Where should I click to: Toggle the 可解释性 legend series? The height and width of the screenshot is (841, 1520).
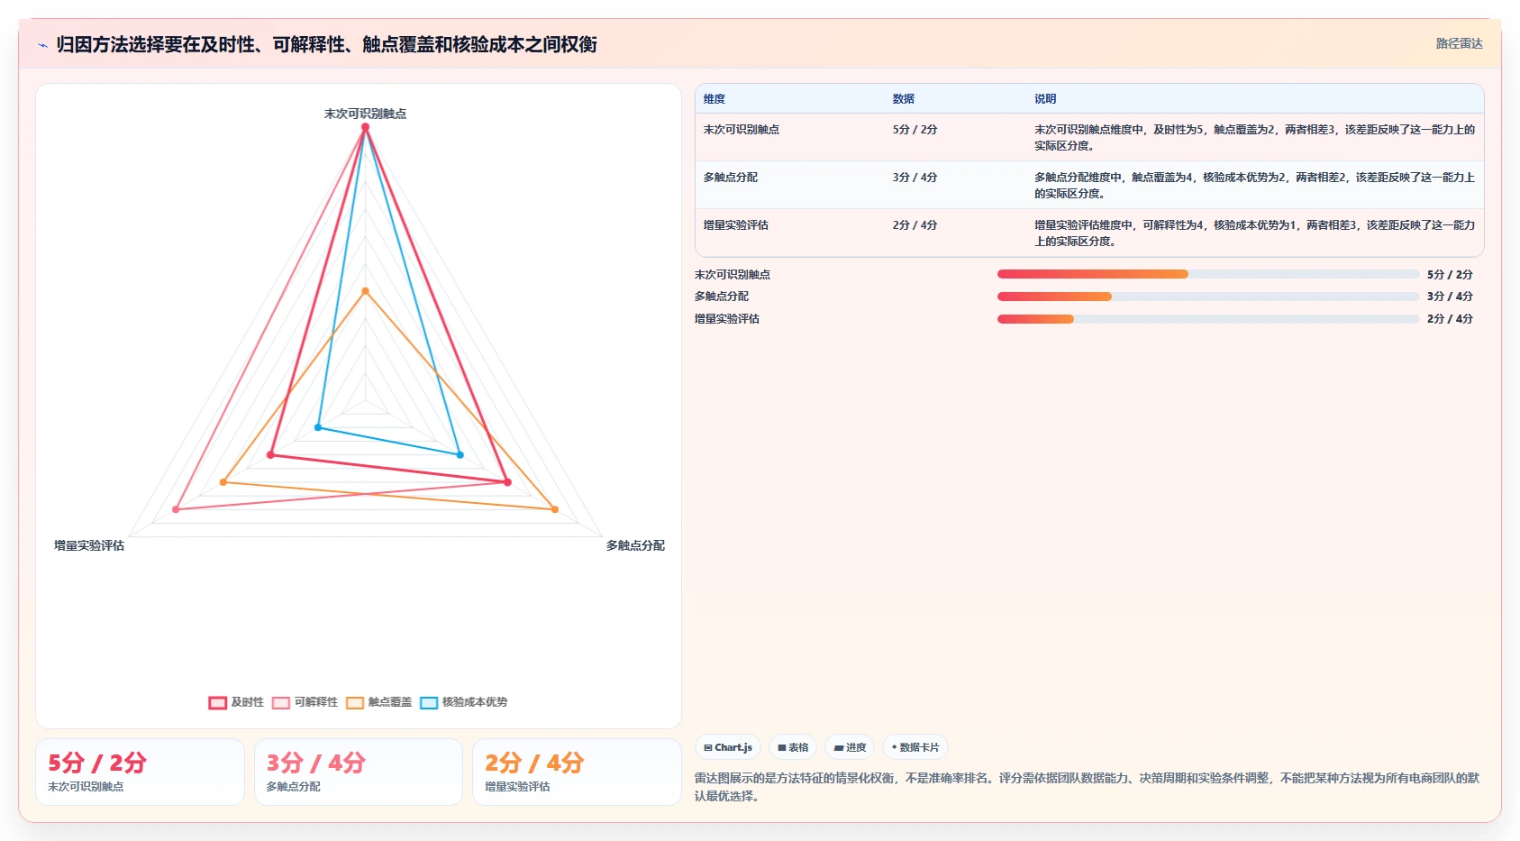click(305, 702)
